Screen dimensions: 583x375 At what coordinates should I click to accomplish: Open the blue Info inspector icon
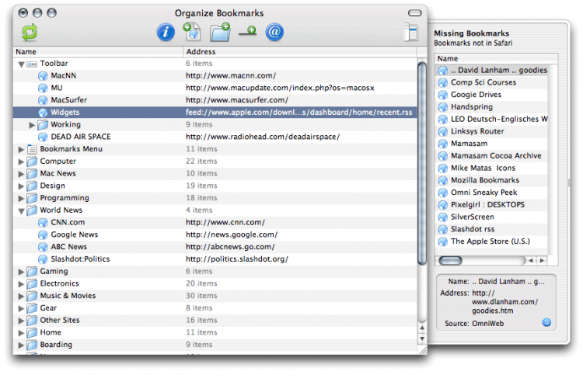(x=166, y=33)
